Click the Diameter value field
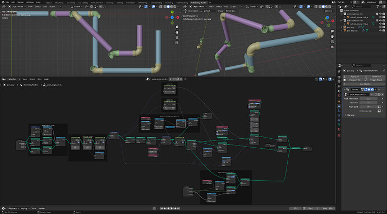Viewport: 387px width, 214px height. click(x=368, y=103)
